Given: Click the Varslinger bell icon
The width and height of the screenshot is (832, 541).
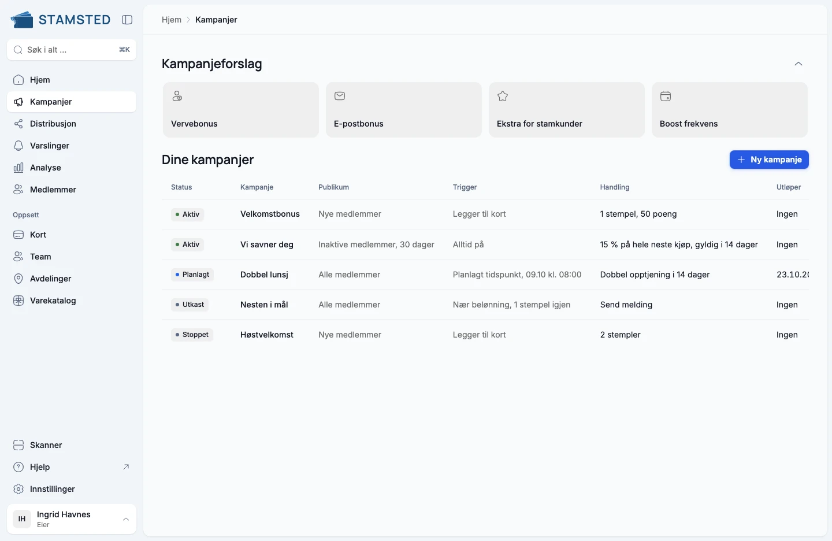Looking at the screenshot, I should coord(18,146).
